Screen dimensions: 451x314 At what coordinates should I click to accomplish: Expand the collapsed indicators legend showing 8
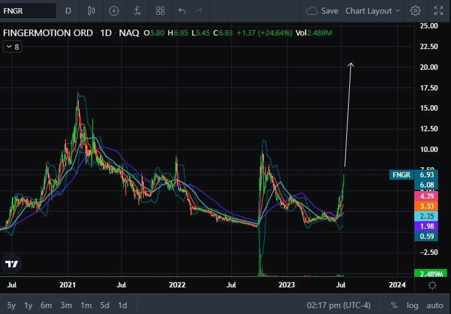(x=12, y=47)
